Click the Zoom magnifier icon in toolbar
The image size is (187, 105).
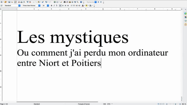77,2
